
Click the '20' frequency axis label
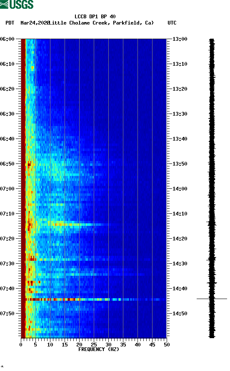79,345
